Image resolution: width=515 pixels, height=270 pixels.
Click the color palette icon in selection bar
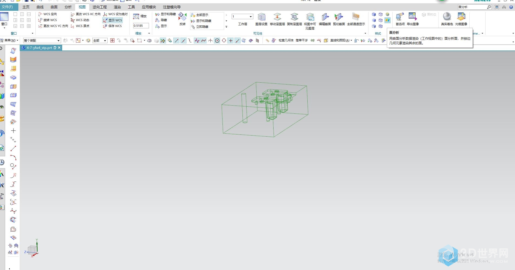tap(88, 40)
